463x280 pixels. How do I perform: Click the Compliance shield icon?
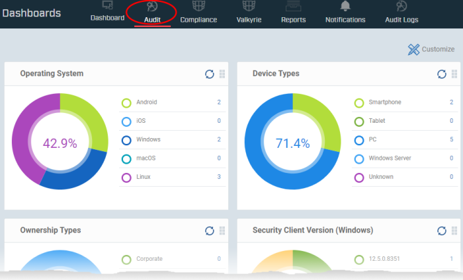pyautogui.click(x=198, y=5)
